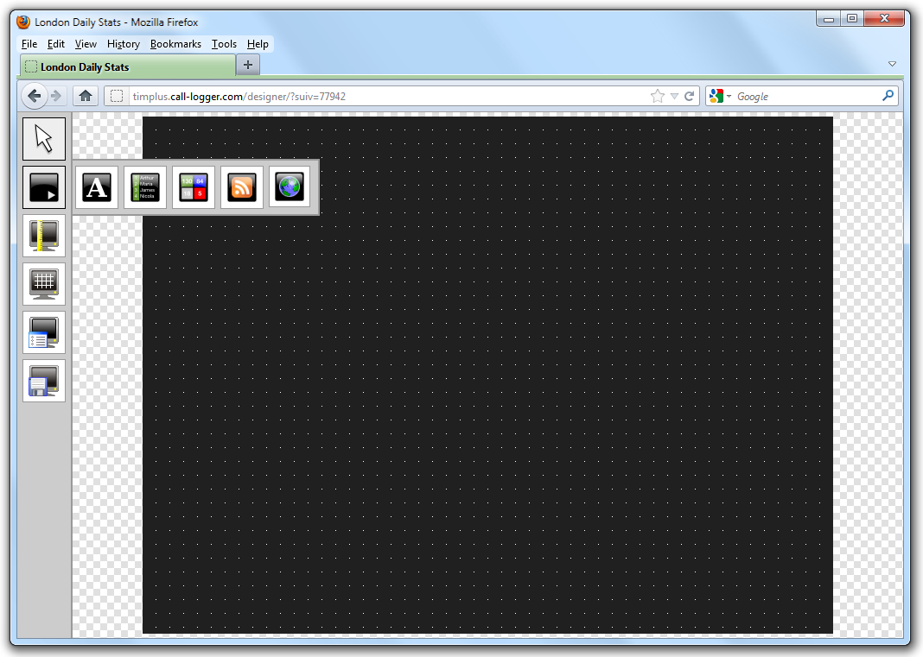
Task: Open the grid settings icon
Action: 44,284
